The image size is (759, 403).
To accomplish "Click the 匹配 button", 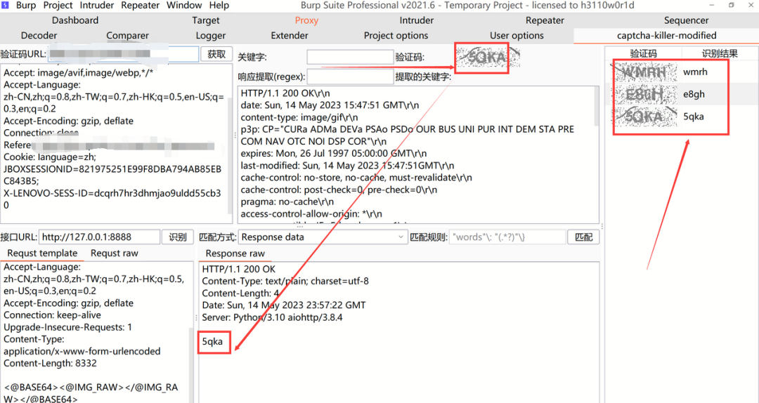I will (x=583, y=237).
